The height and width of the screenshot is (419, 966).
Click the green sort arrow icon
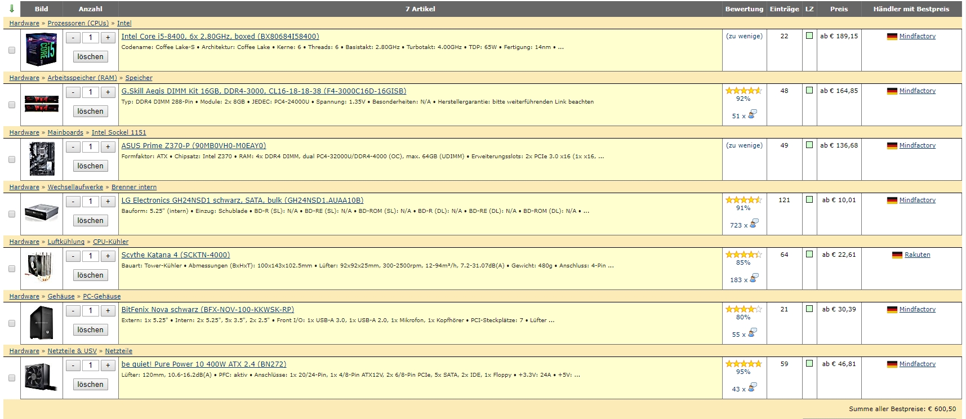coord(12,9)
